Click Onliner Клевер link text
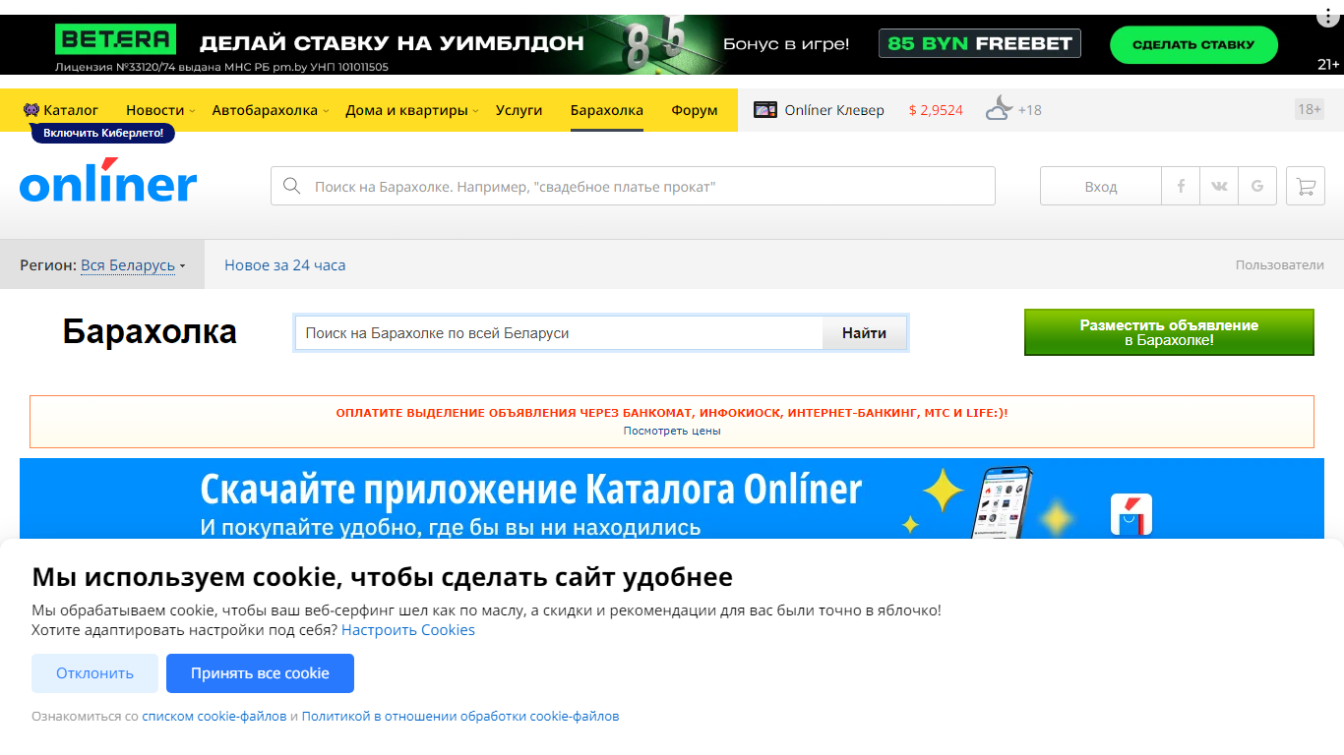This screenshot has height=755, width=1344. pyautogui.click(x=834, y=110)
